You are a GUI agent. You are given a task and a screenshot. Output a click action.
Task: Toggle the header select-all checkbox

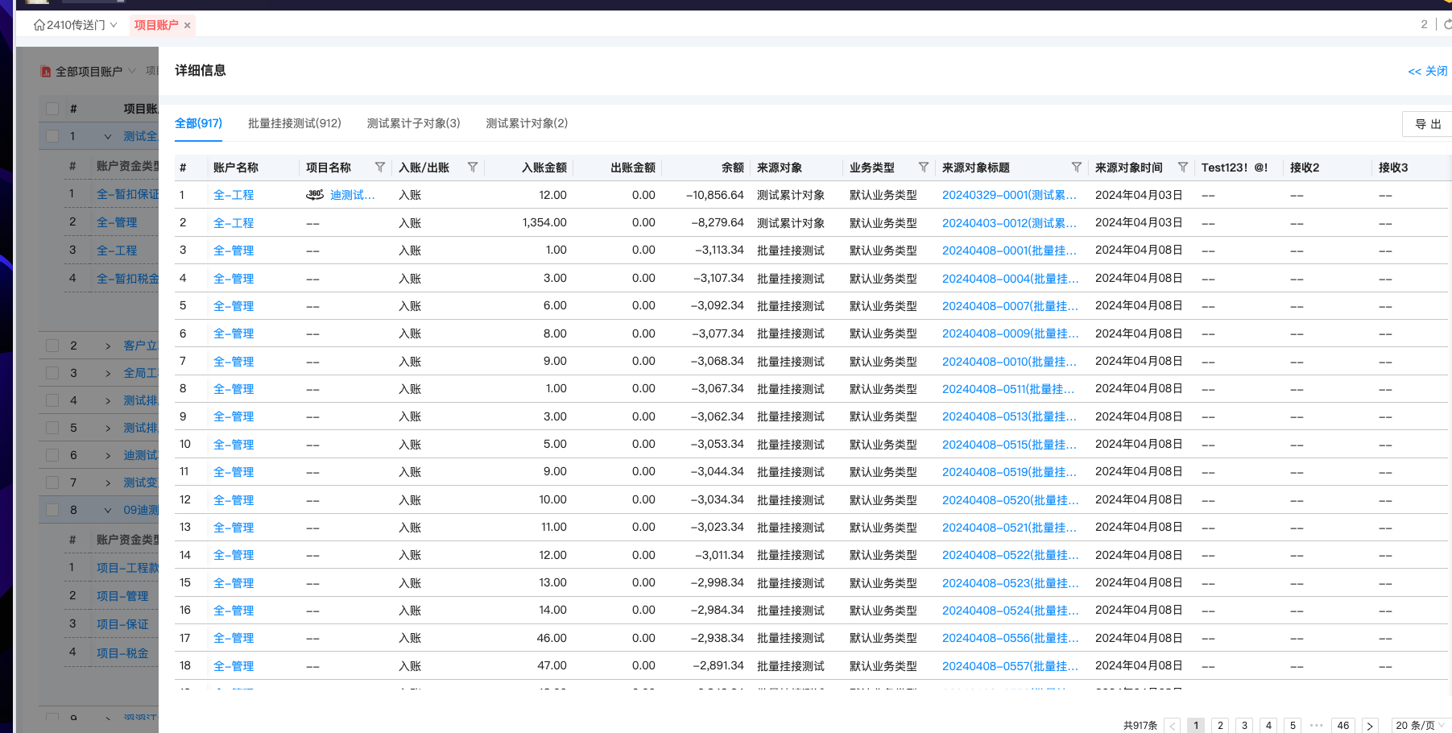pos(52,109)
